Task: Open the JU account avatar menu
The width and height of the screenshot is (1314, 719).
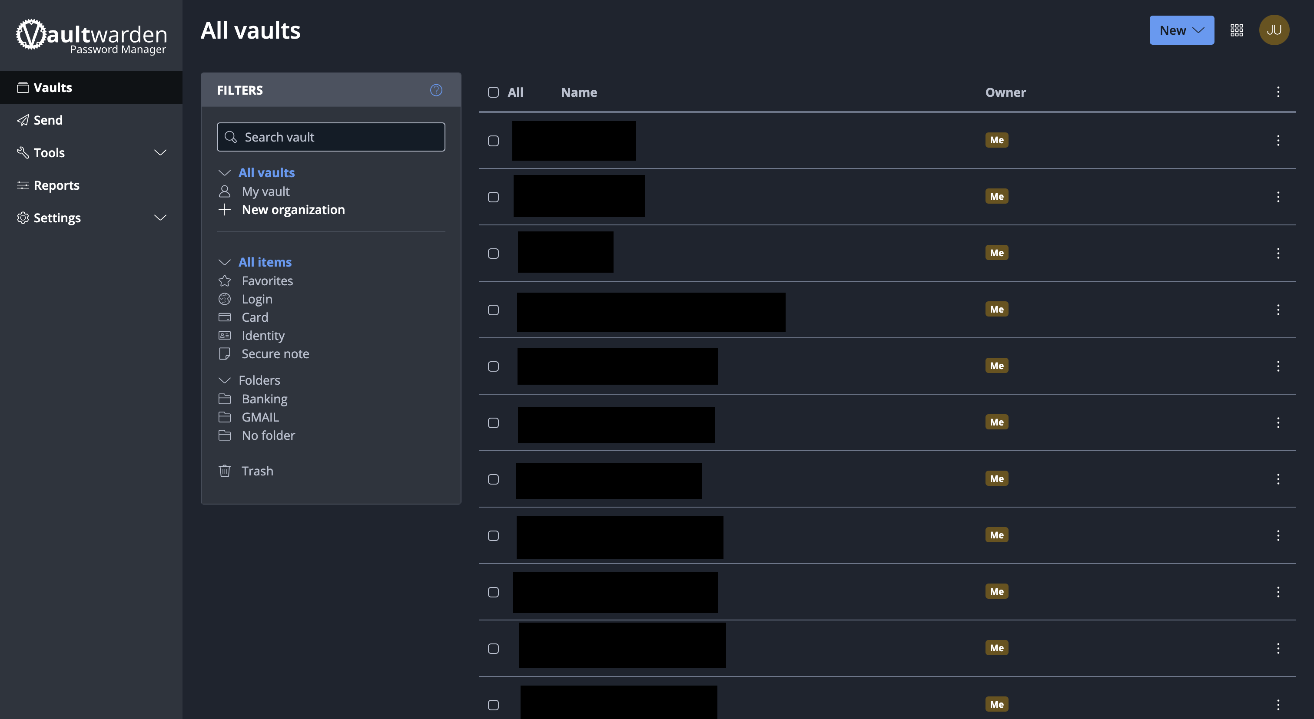Action: 1274,30
